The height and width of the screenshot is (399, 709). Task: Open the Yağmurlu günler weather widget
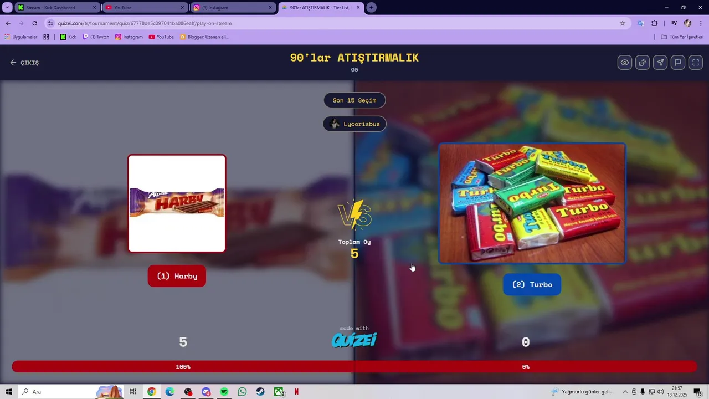(583, 392)
